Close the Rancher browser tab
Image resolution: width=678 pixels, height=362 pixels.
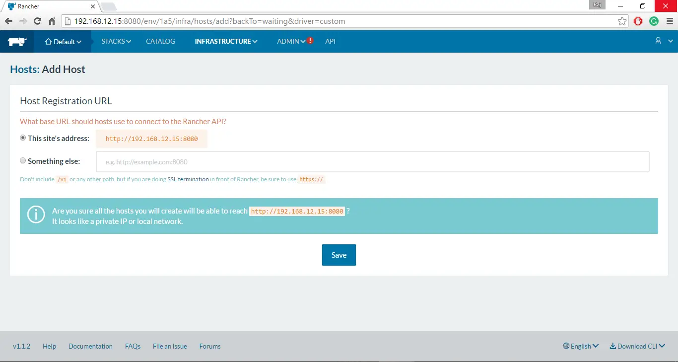click(x=92, y=6)
